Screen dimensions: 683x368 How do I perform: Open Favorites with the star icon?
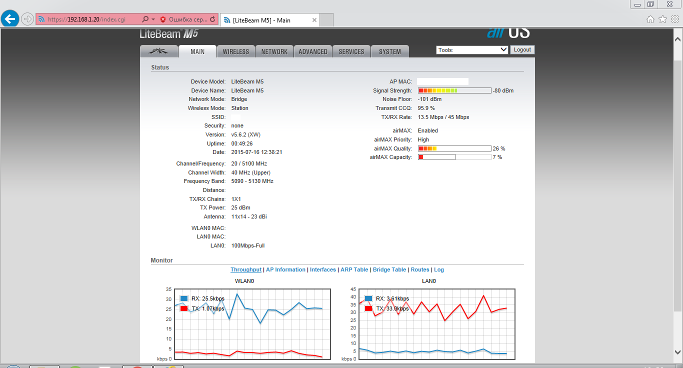(x=662, y=19)
